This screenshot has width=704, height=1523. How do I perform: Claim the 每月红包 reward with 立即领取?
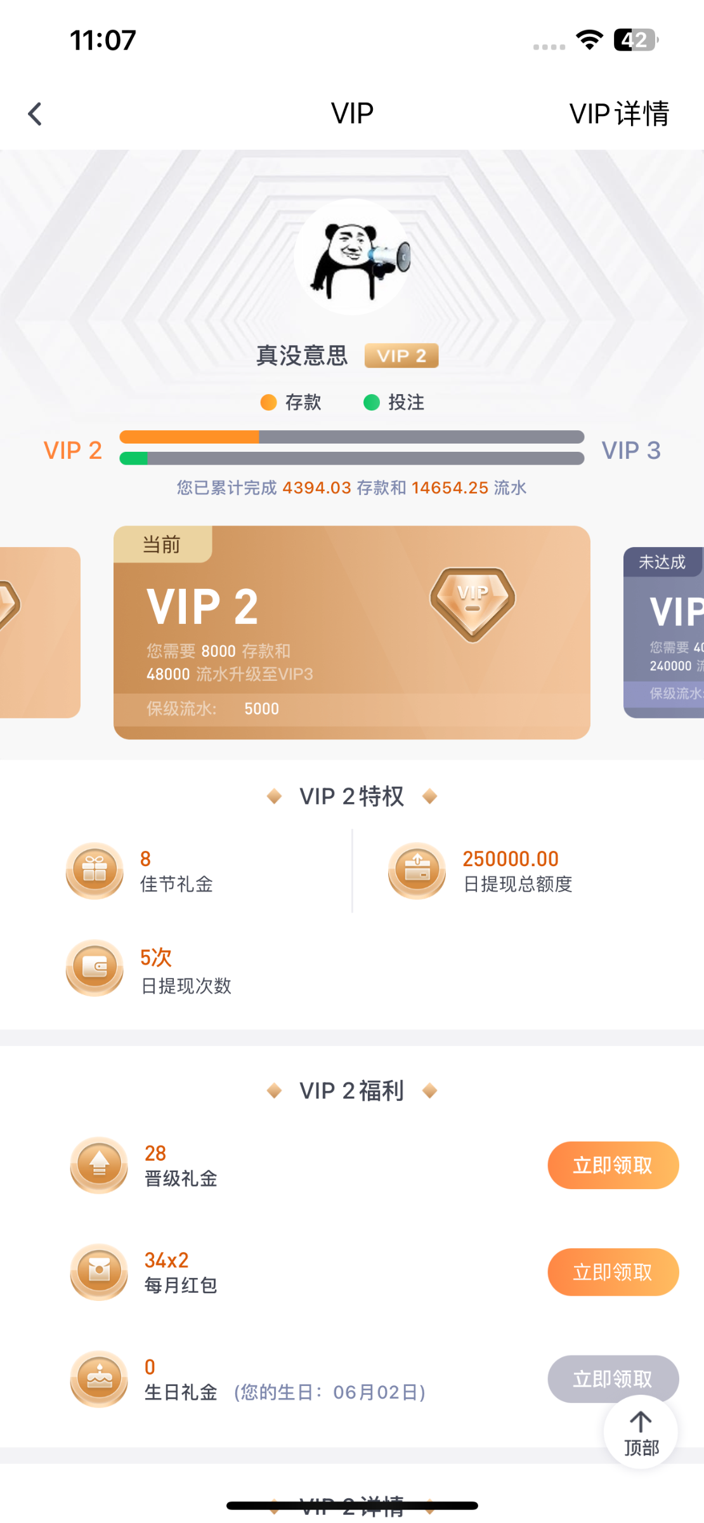(613, 1272)
